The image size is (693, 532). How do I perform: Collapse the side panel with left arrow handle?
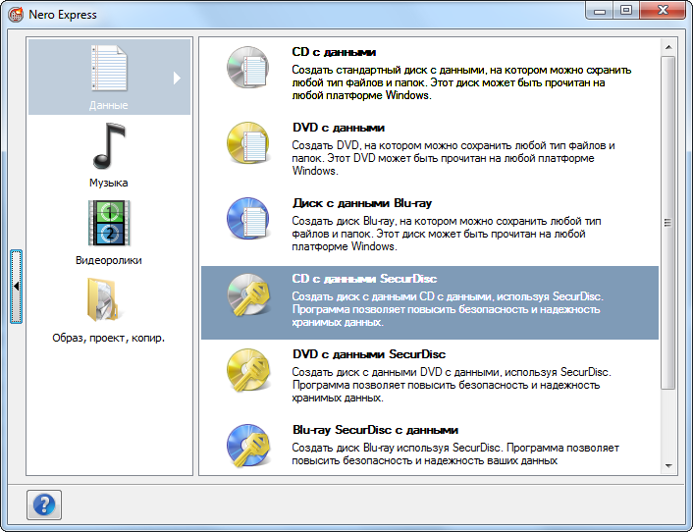(x=16, y=287)
